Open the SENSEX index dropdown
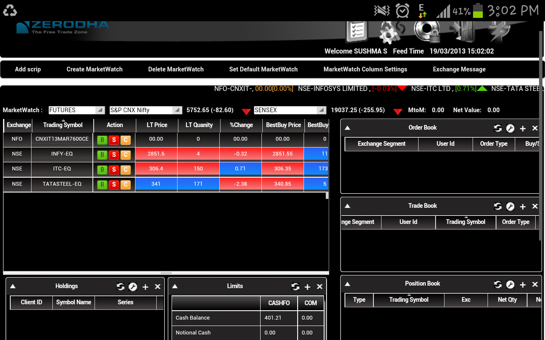The height and width of the screenshot is (340, 545). tap(290, 110)
